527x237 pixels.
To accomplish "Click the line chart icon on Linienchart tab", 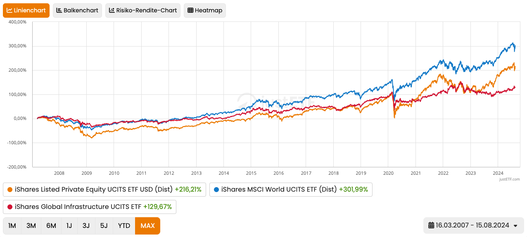I will (9, 10).
